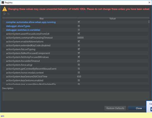Image resolution: width=152 pixels, height=118 pixels.
Task: Click inside the Description text area
Action: coord(76,96)
